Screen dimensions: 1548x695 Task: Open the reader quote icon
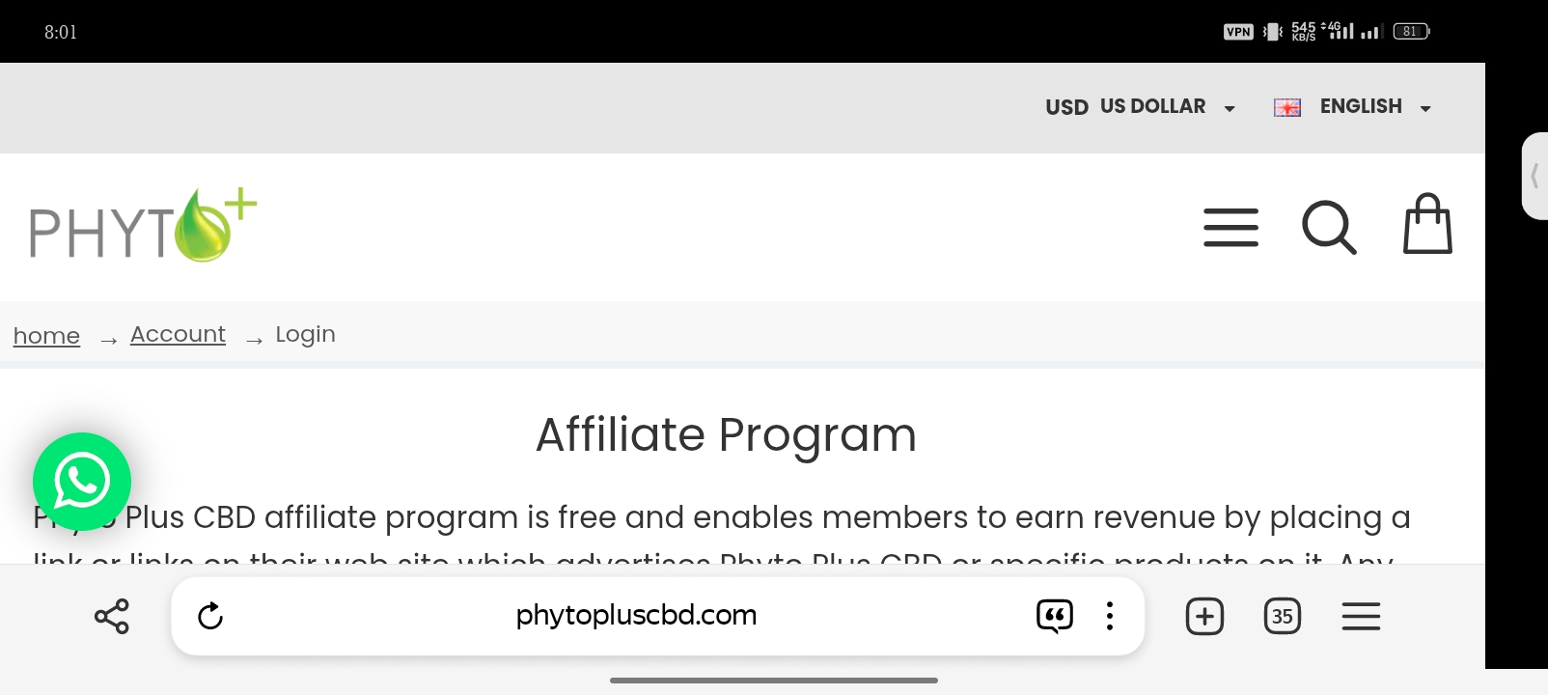1054,616
